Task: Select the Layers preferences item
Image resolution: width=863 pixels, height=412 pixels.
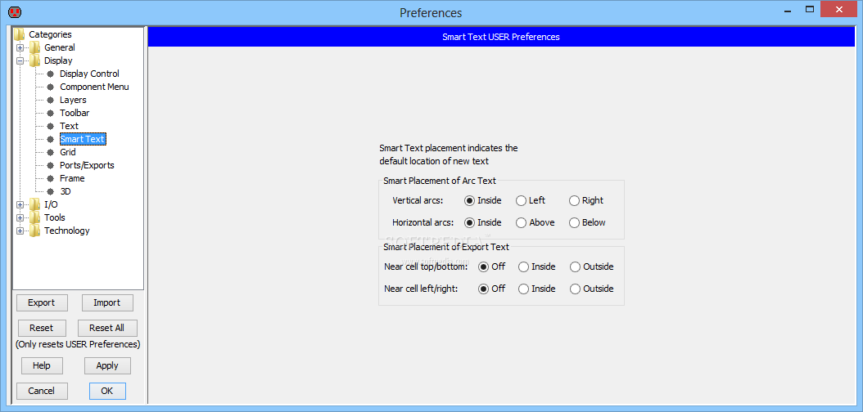Action: 73,100
